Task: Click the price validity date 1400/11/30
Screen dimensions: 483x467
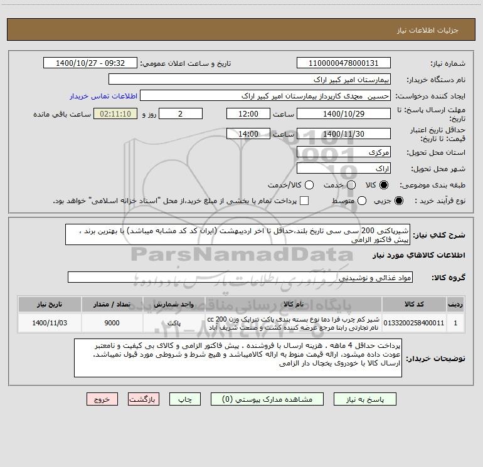Action: pos(344,134)
